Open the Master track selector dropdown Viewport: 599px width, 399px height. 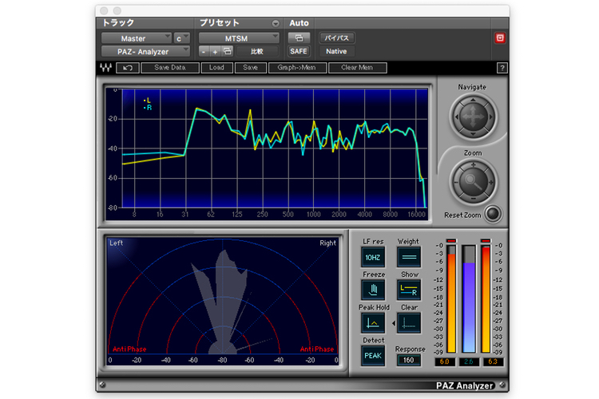136,38
